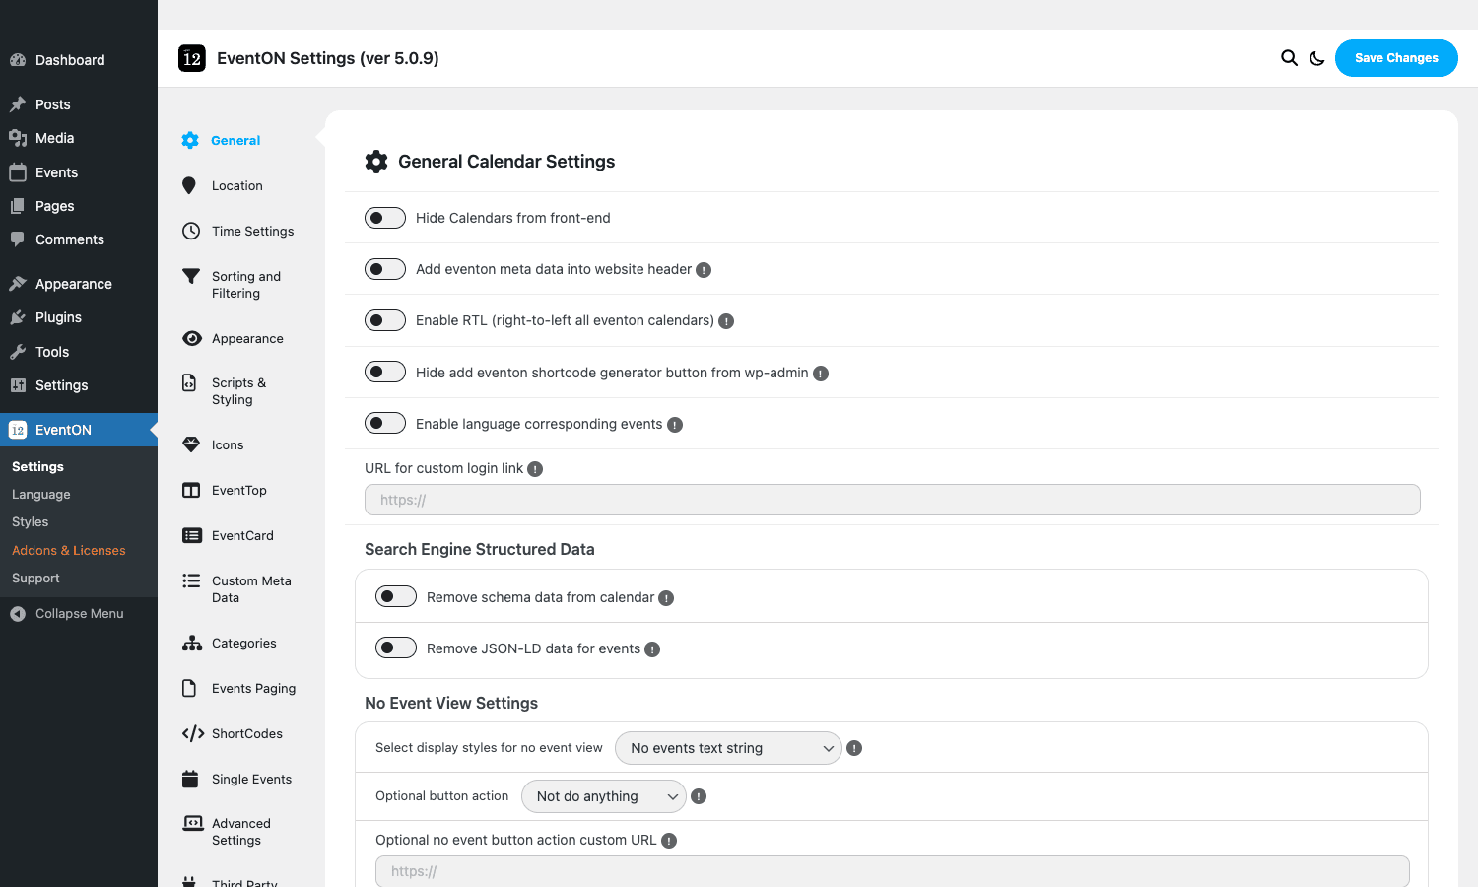This screenshot has width=1478, height=887.
Task: Open the Styles submenu link
Action: (31, 522)
